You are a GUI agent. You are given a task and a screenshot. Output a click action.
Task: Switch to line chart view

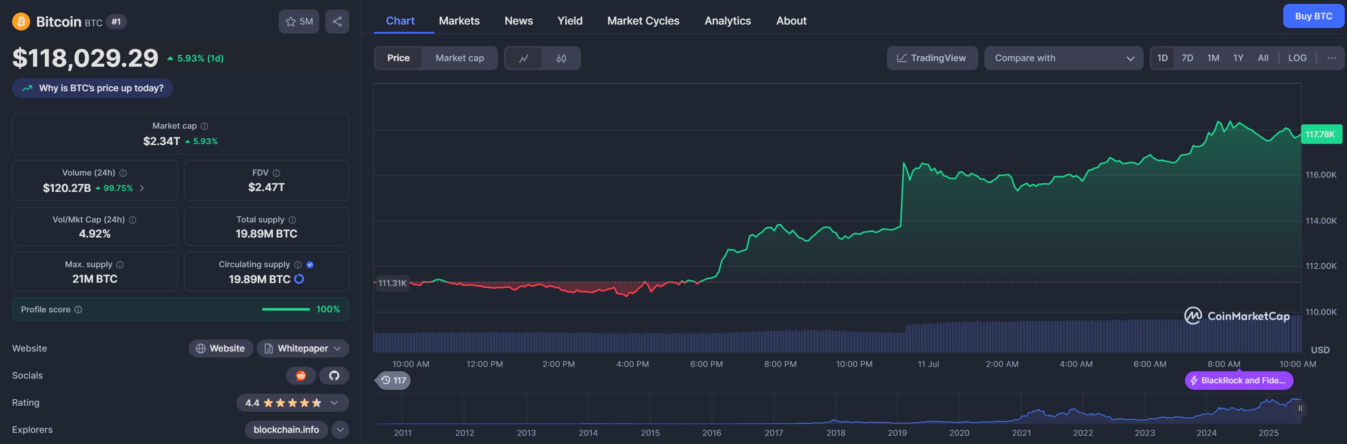pyautogui.click(x=523, y=58)
